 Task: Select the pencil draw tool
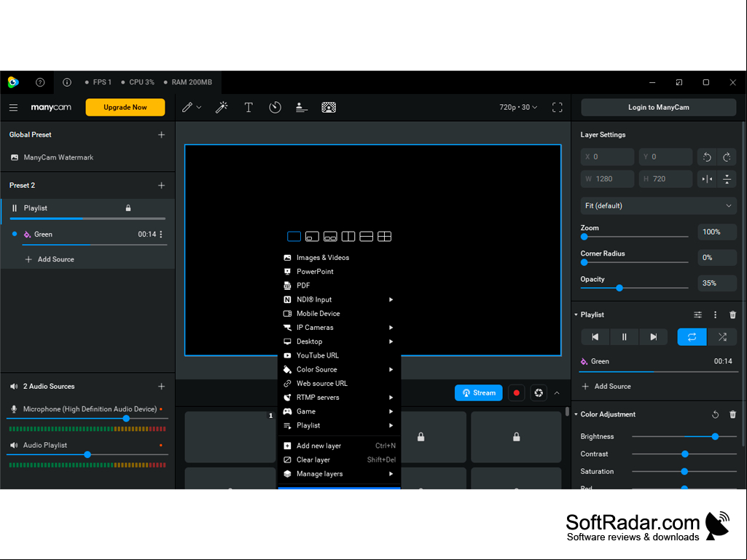click(x=187, y=108)
